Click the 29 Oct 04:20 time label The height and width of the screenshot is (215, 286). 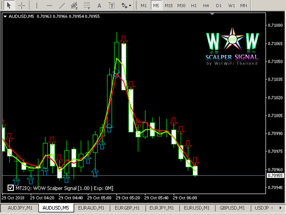[42, 198]
